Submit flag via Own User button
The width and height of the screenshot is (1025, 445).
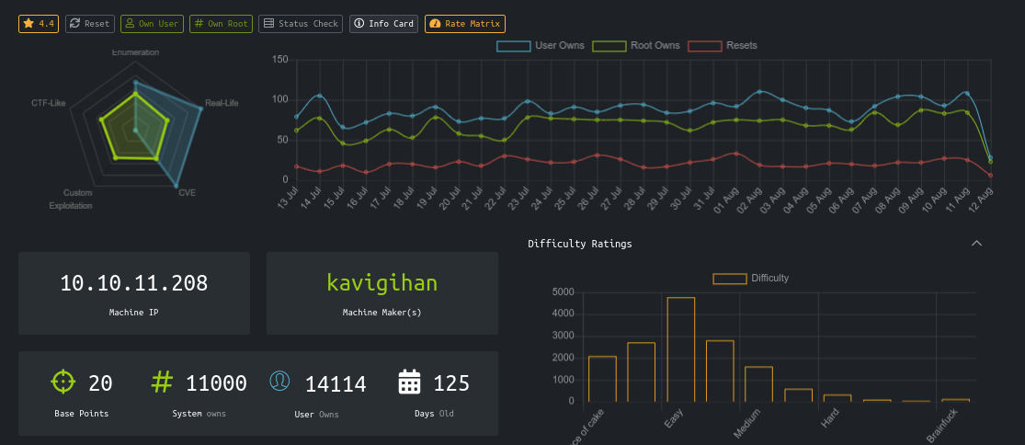(x=153, y=23)
